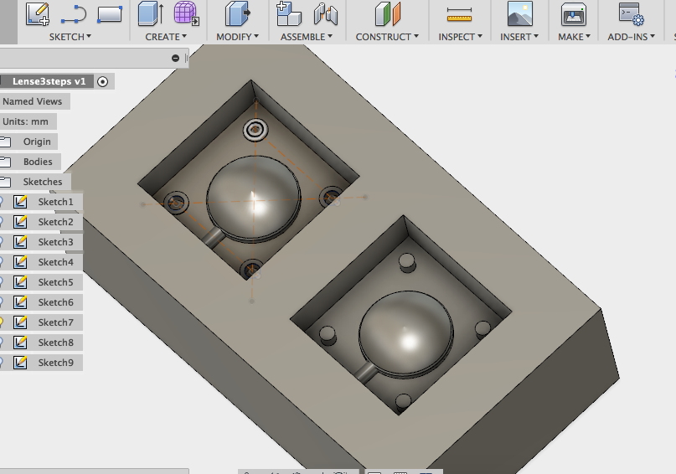This screenshot has width=676, height=474.
Task: Select the Sketches folder in browser
Action: 43,182
